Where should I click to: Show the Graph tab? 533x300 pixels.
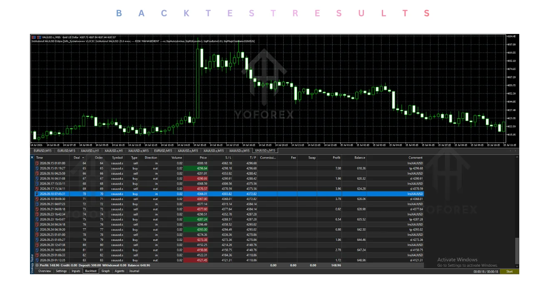coord(106,271)
